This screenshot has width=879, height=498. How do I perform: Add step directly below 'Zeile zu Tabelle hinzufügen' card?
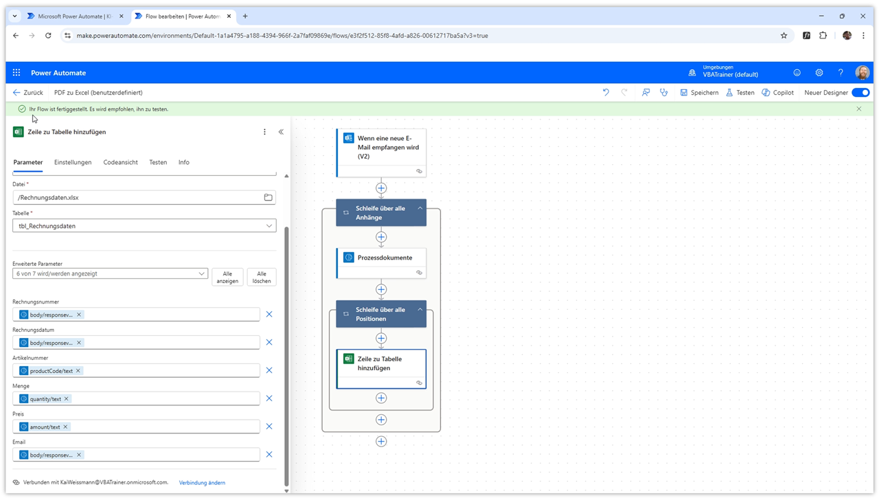(x=381, y=398)
